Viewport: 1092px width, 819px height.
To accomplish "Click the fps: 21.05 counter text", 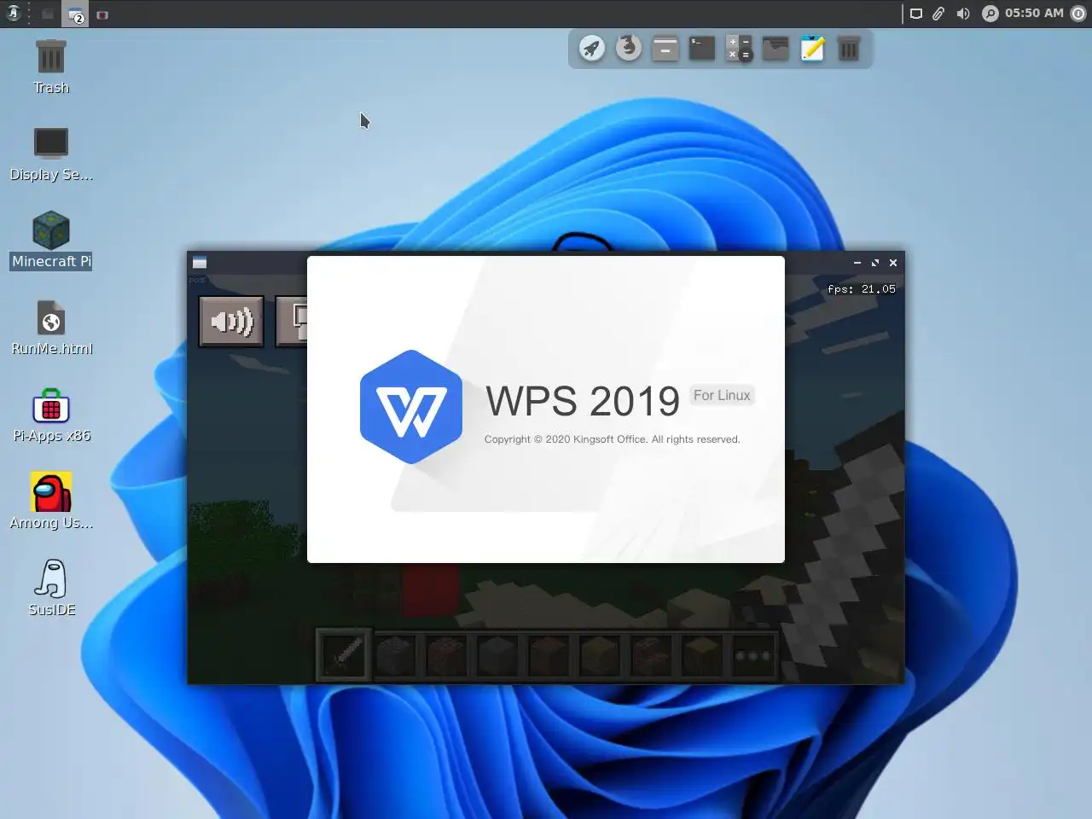I will pos(862,289).
